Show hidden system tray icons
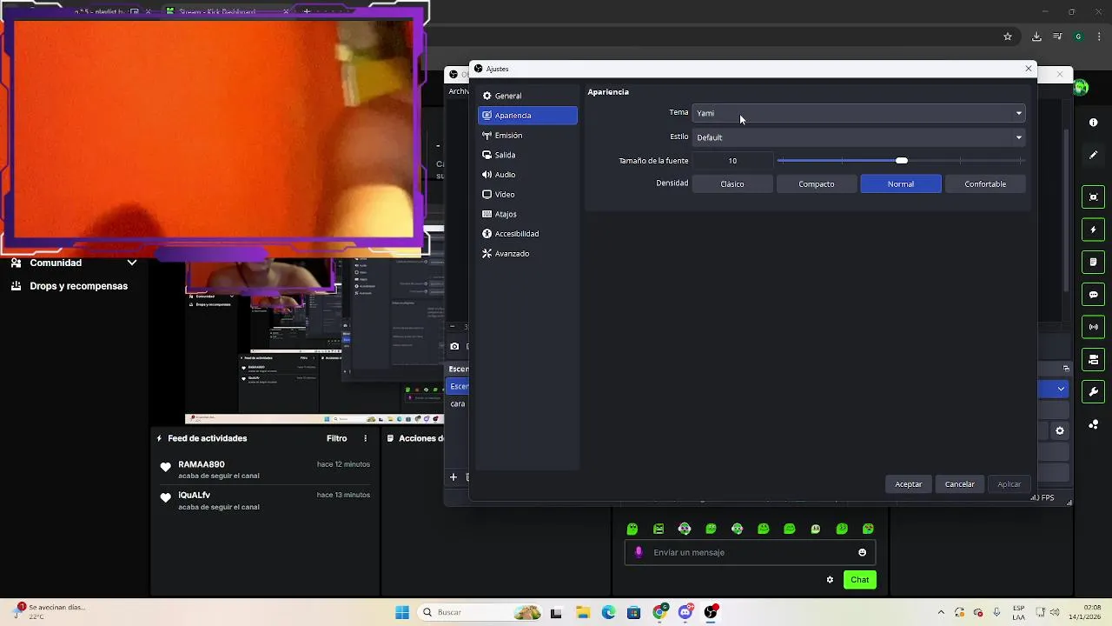Viewport: 1112px width, 626px height. click(940, 612)
